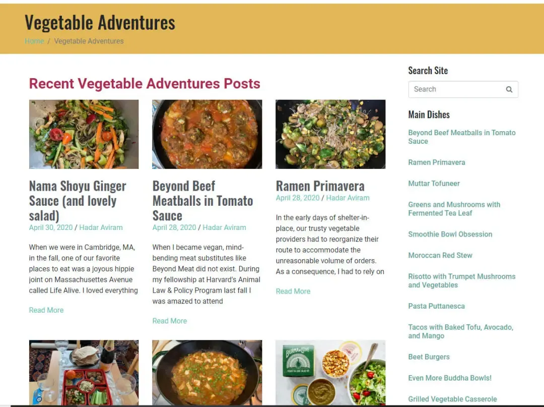Click the search magnifier icon

(x=509, y=89)
